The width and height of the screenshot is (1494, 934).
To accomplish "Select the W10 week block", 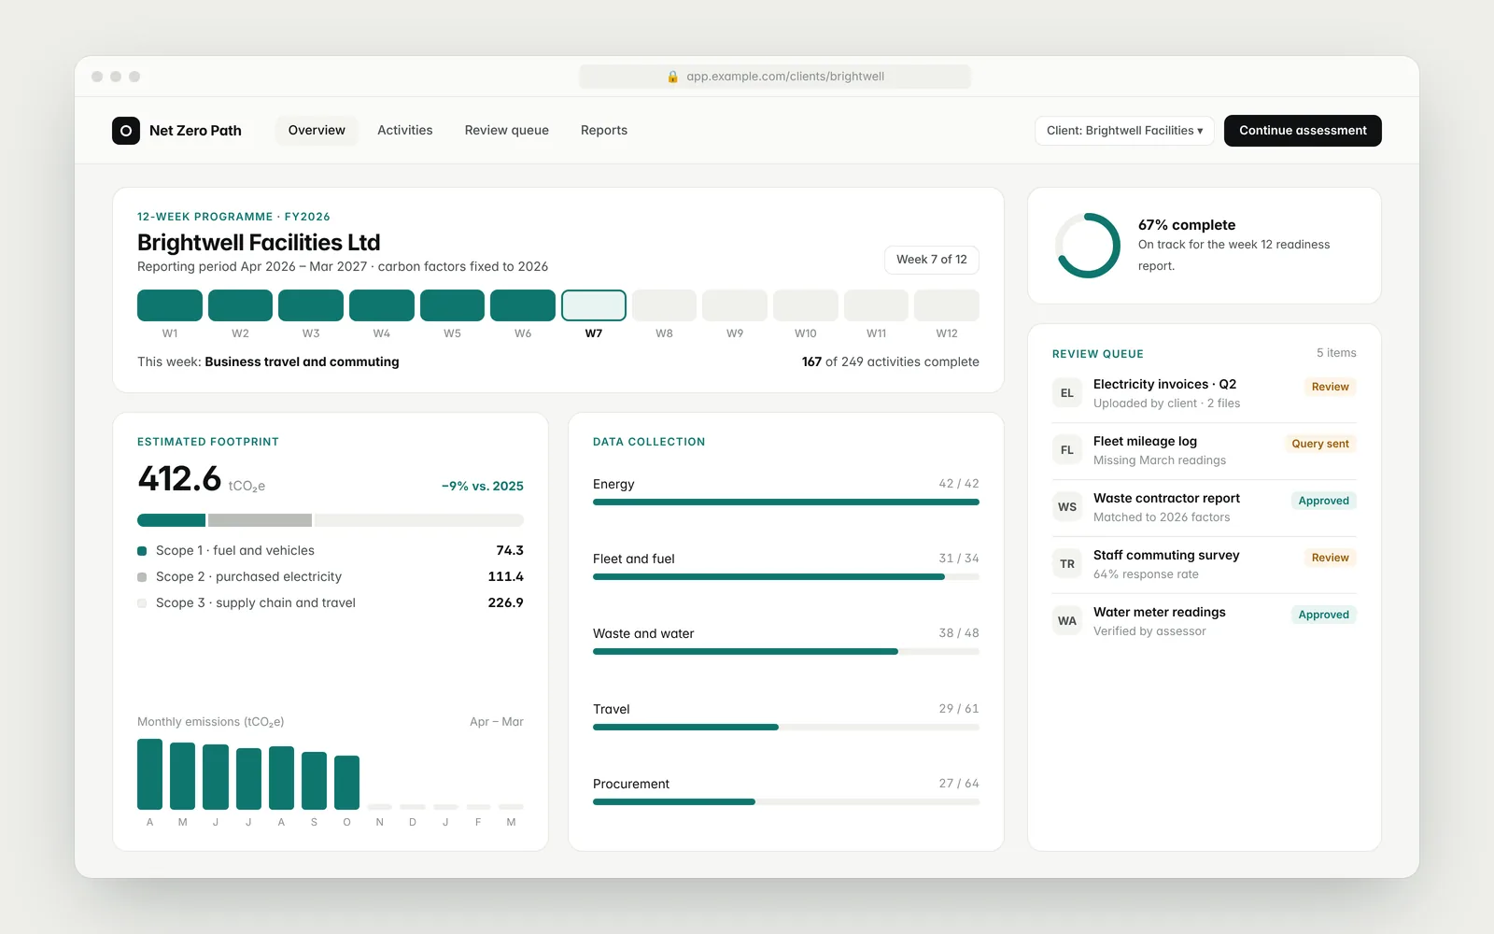I will (x=806, y=305).
